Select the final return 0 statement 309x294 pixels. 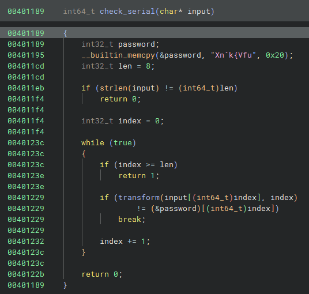point(102,274)
